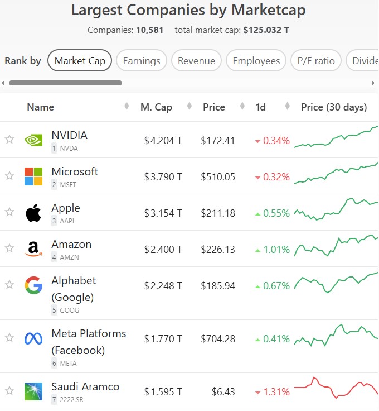Favorite NVIDIA with its star icon
379x411 pixels.
pos(9,139)
